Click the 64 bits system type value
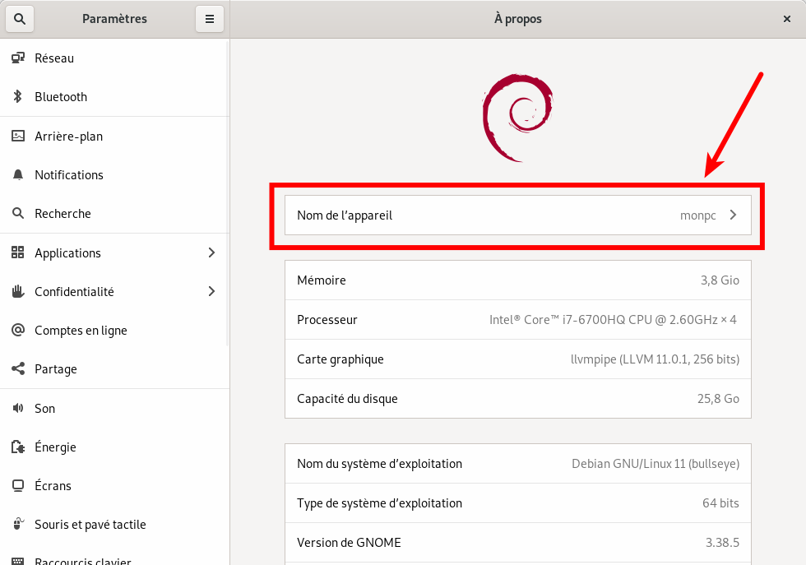This screenshot has height=565, width=806. pos(720,502)
